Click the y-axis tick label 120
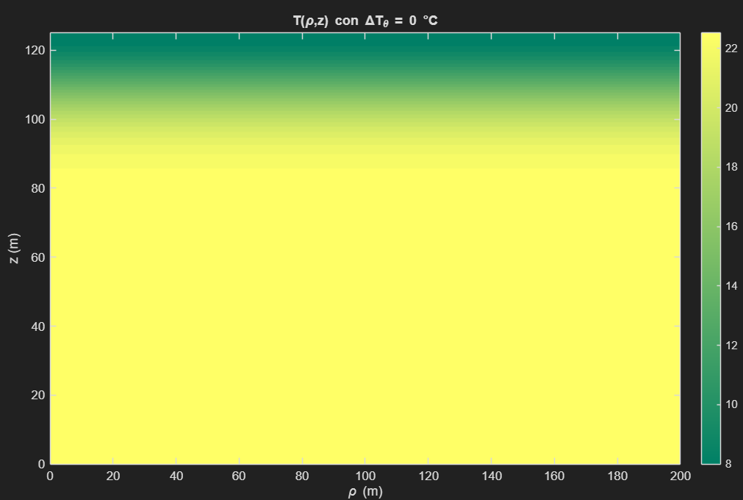Image resolution: width=743 pixels, height=500 pixels. [35, 50]
